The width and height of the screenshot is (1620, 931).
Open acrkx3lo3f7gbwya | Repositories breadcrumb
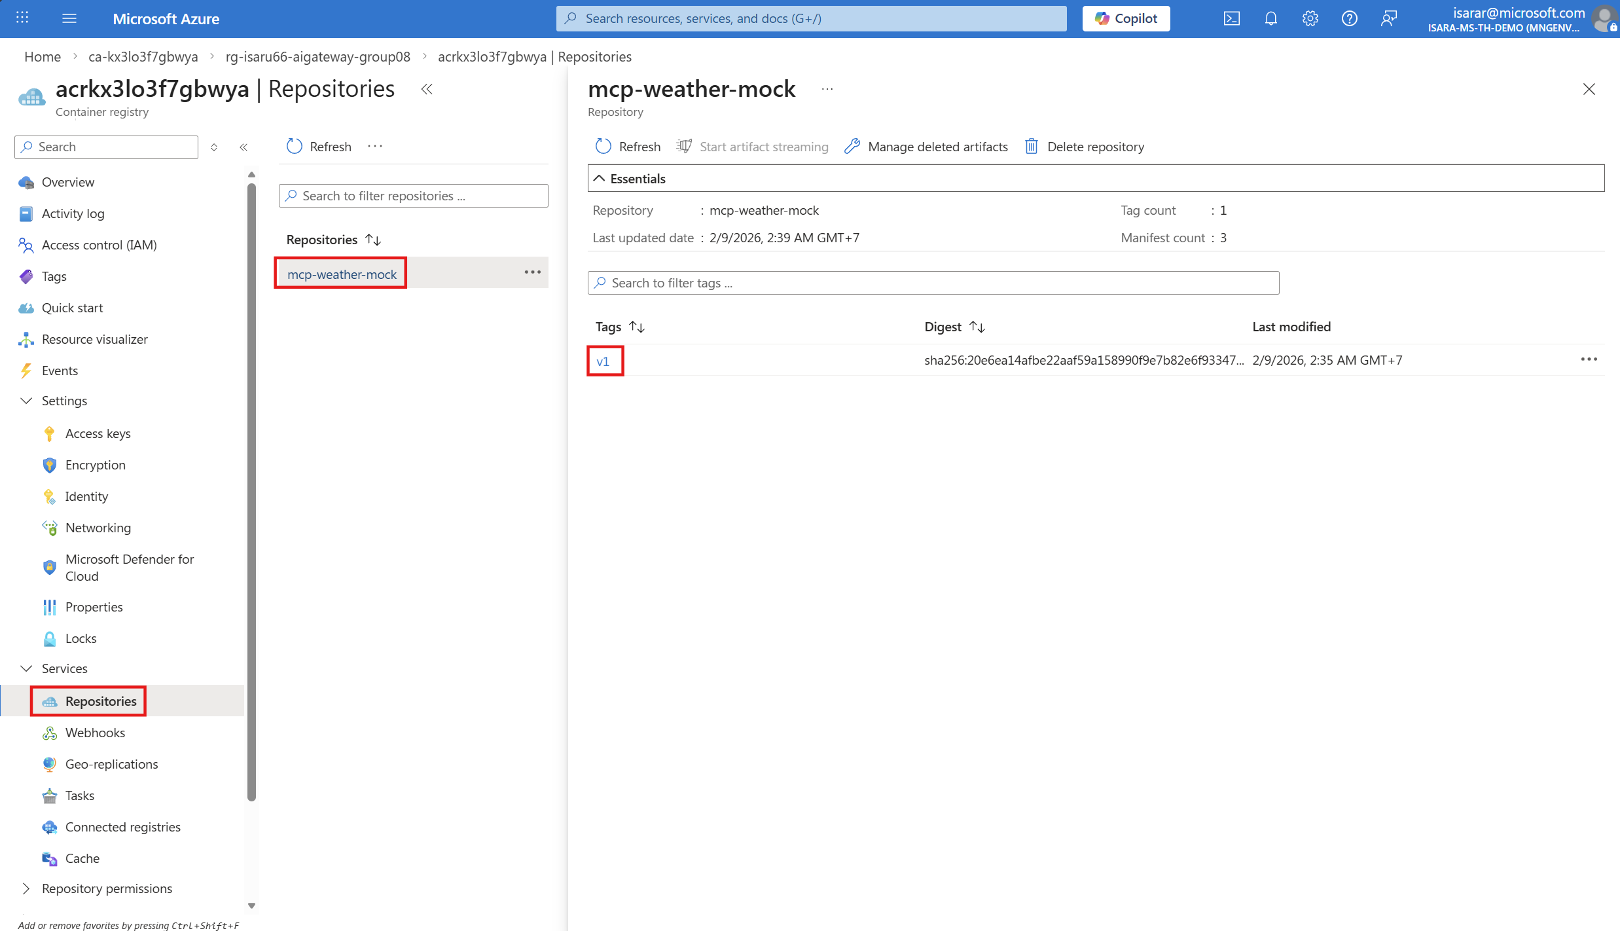click(x=535, y=57)
